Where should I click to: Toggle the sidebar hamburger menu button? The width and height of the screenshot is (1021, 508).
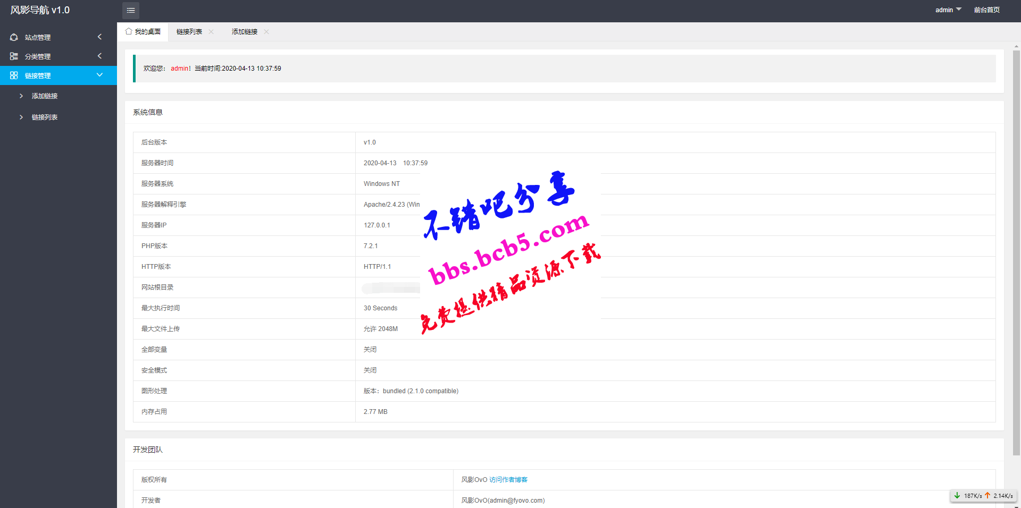(131, 10)
